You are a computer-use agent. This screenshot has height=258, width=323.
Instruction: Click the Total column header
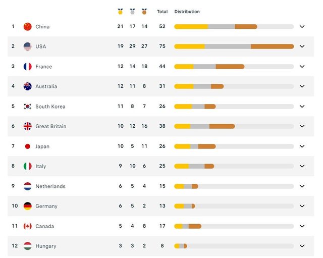[163, 12]
